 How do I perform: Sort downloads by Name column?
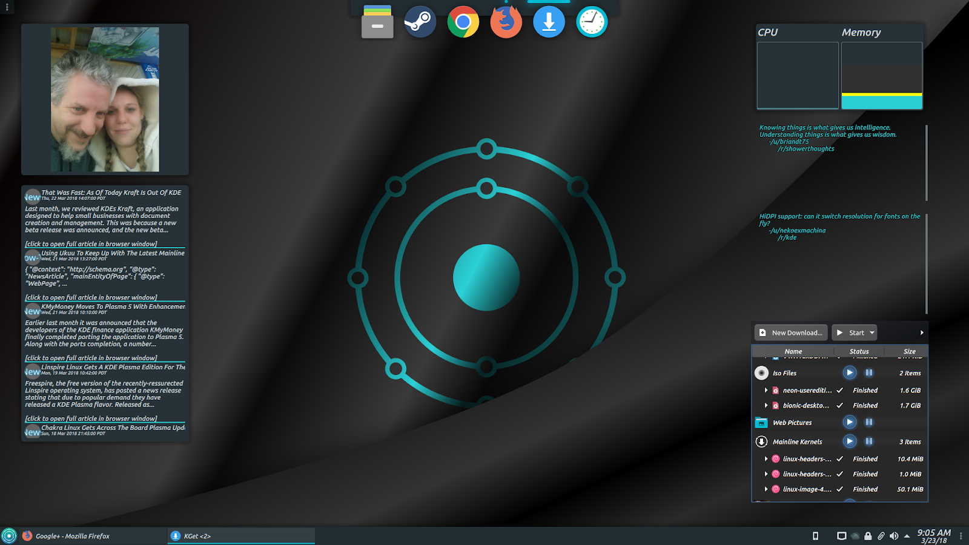click(x=793, y=351)
